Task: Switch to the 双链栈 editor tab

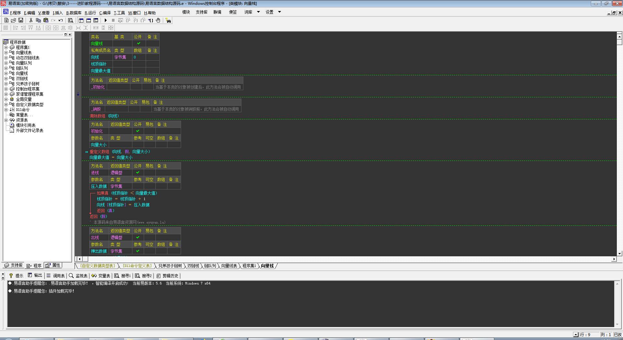Action: [193, 266]
